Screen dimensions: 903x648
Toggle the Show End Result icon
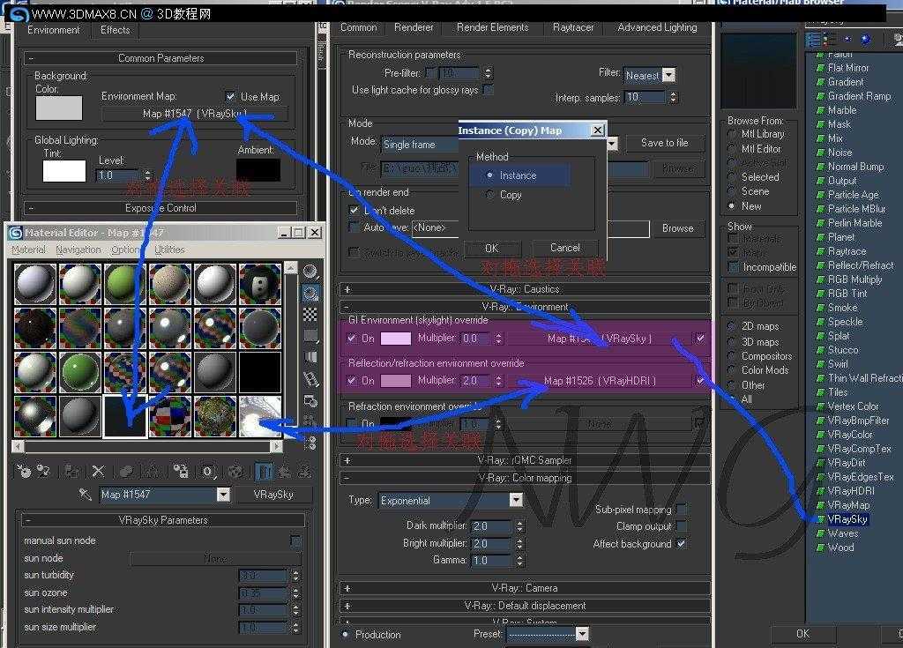tap(263, 471)
